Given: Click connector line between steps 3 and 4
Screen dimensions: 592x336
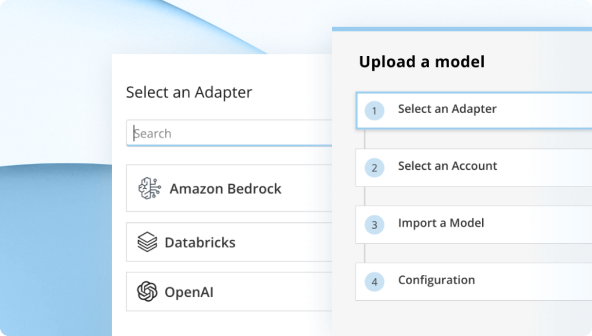Looking at the screenshot, I should pos(364,253).
